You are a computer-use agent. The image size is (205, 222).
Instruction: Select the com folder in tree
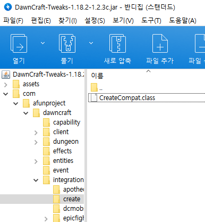[29, 94]
